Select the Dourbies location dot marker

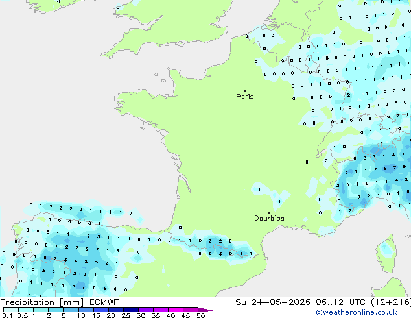click(x=269, y=213)
